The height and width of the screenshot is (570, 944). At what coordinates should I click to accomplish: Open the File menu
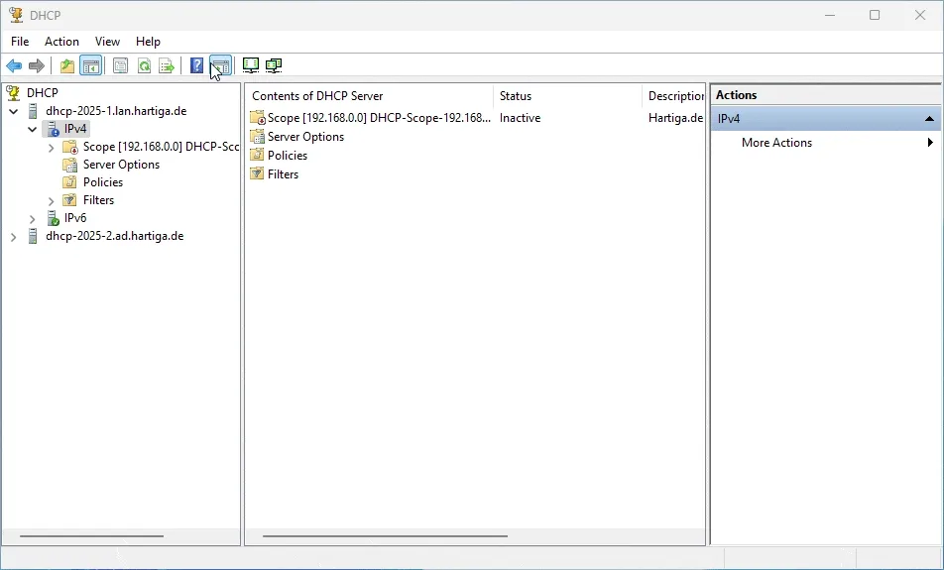tap(20, 42)
